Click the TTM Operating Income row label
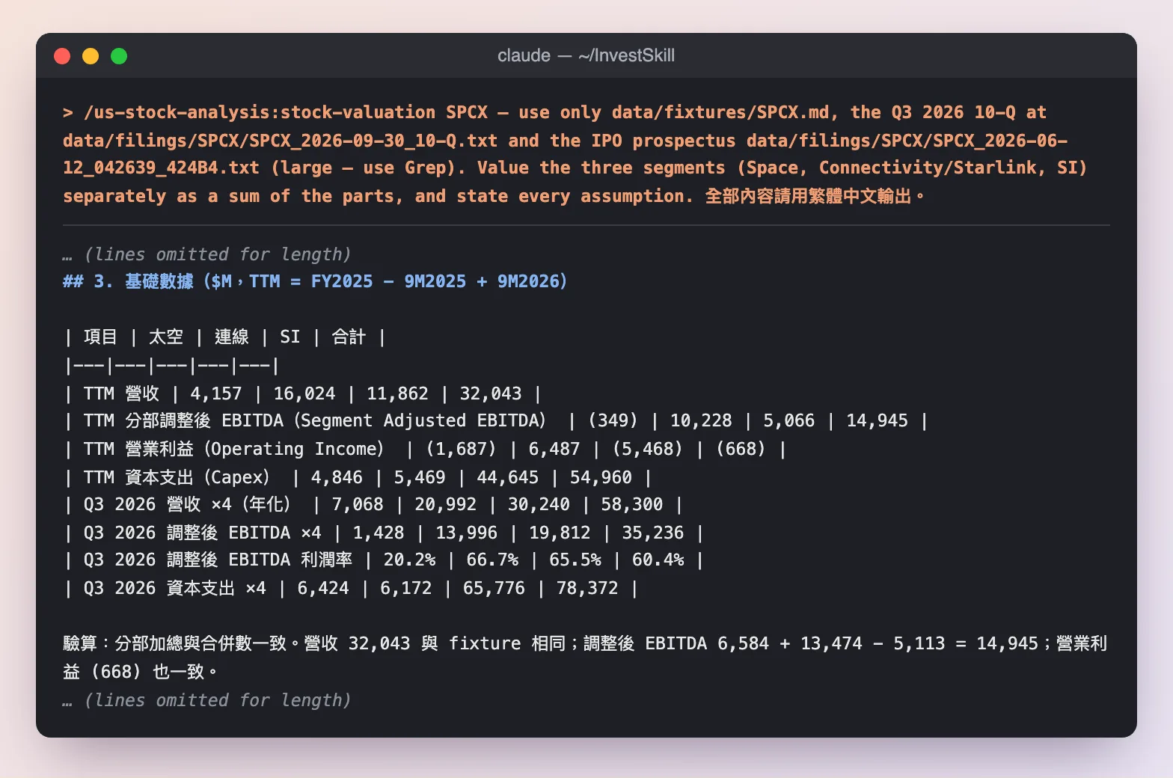Screen dimensions: 1173x778 tap(233, 449)
